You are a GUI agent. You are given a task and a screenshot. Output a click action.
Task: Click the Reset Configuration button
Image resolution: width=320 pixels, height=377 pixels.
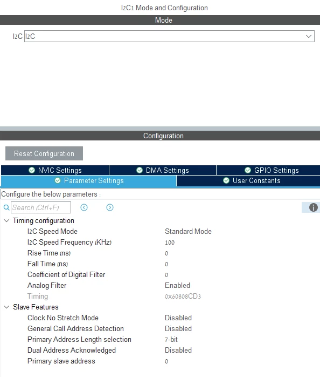pos(44,153)
